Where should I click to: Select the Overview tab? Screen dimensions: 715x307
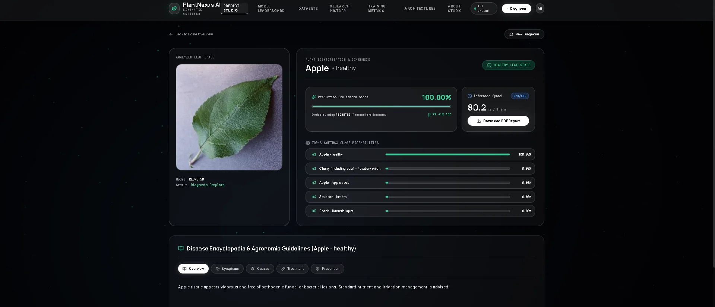tap(193, 269)
